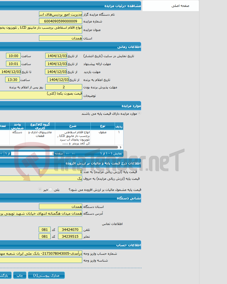Click the ردیف column header

(119, 126)
